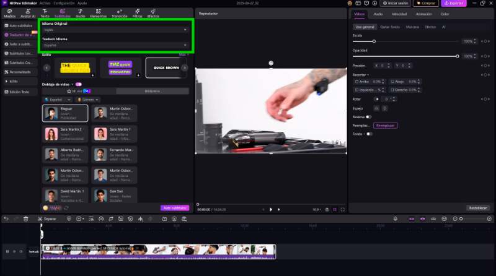Open the Filtros tool
This screenshot has width=496, height=276.
(x=137, y=13)
